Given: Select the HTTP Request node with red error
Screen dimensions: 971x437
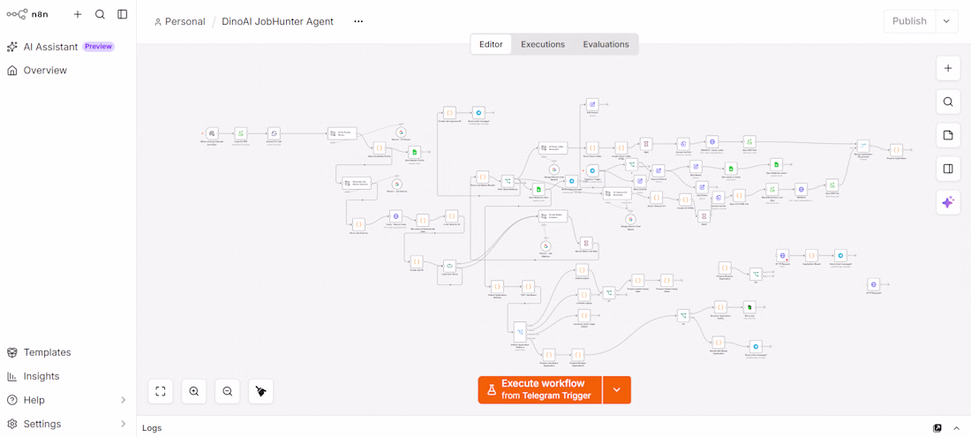Looking at the screenshot, I should [783, 255].
